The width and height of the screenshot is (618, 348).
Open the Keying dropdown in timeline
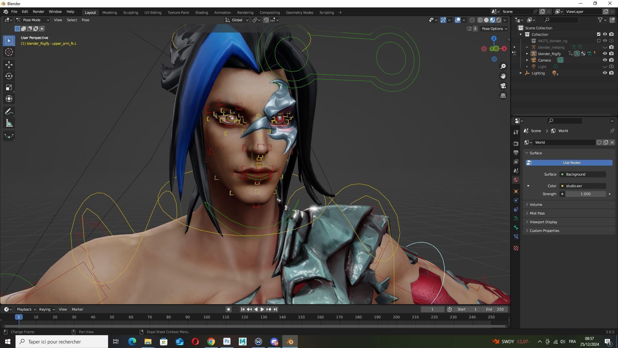pos(47,309)
